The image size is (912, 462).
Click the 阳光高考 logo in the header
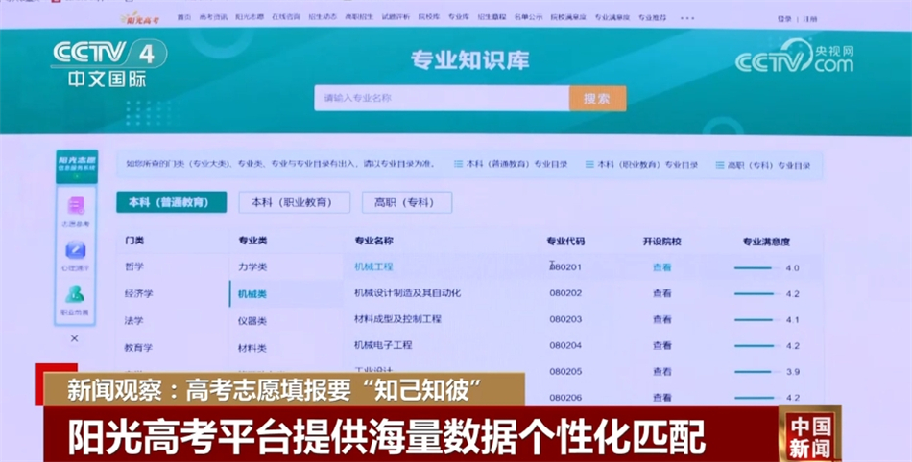pyautogui.click(x=139, y=18)
